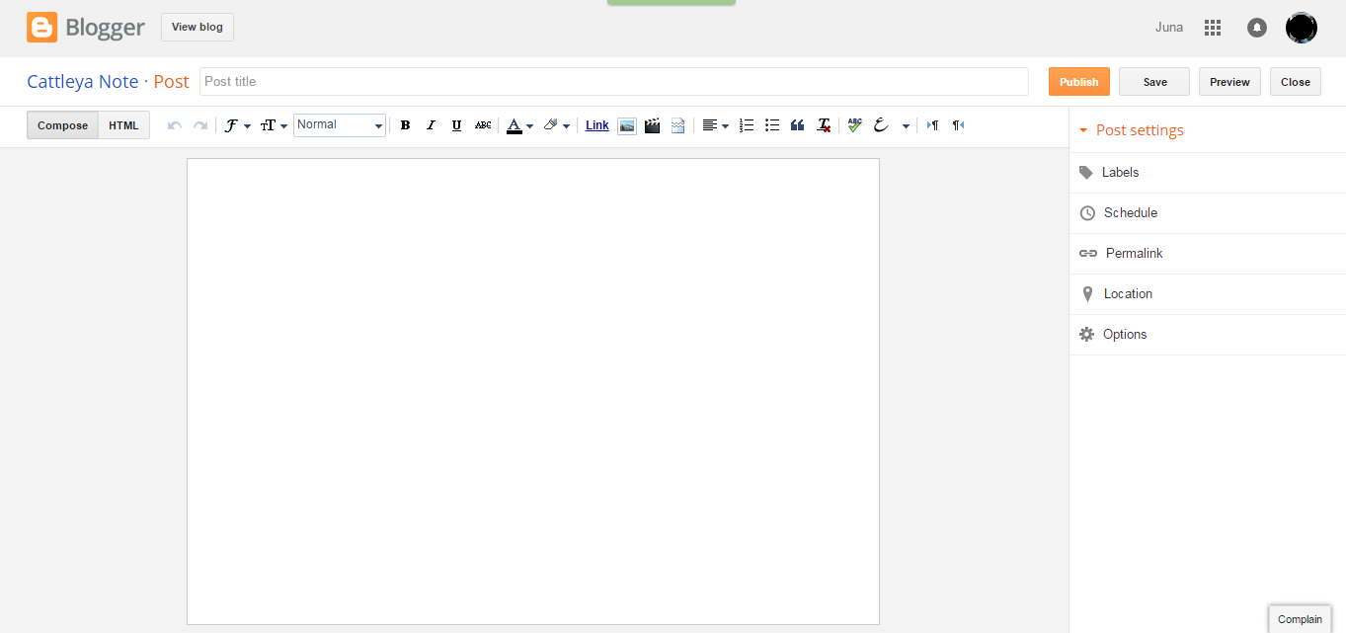Screen dimensions: 1346x633
Task: Click the Post title input field
Action: click(x=613, y=82)
